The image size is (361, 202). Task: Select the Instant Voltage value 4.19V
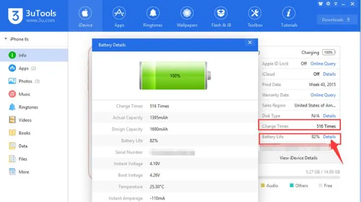pos(154,164)
